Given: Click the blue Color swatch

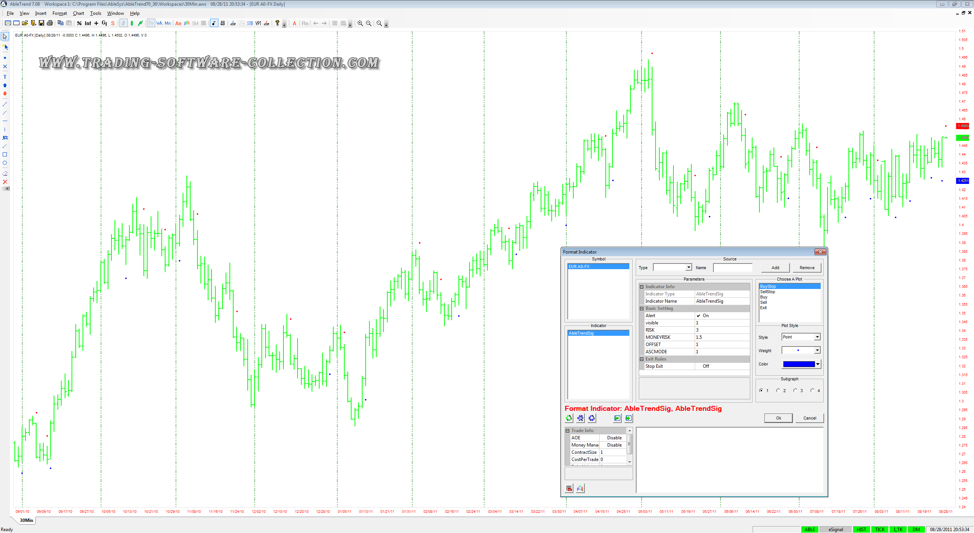Looking at the screenshot, I should point(799,364).
